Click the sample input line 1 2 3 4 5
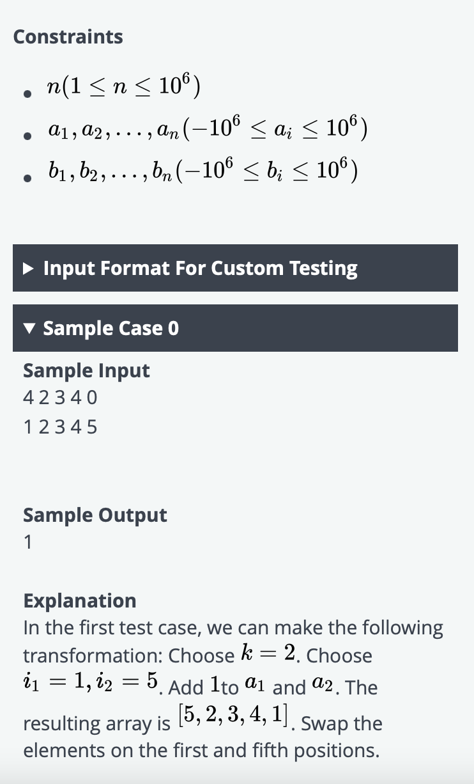The image size is (474, 784). pos(60,427)
